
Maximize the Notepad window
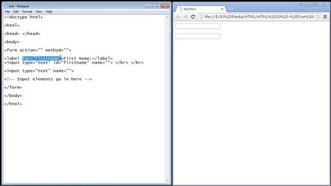156,6
